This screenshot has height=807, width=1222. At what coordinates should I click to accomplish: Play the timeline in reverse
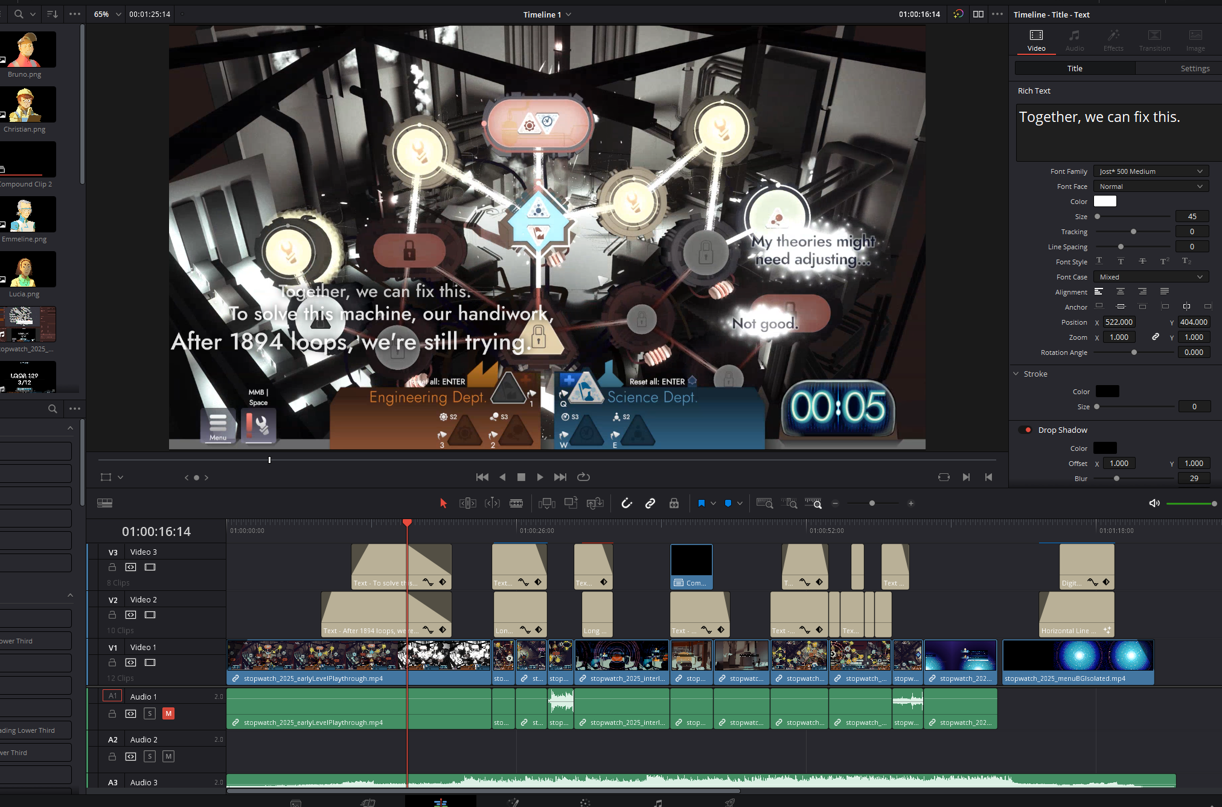pyautogui.click(x=502, y=477)
